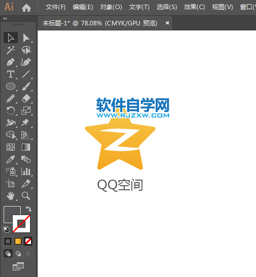Apply solid Color mode button
Viewport: 256px width, 277px height.
[x=8, y=241]
